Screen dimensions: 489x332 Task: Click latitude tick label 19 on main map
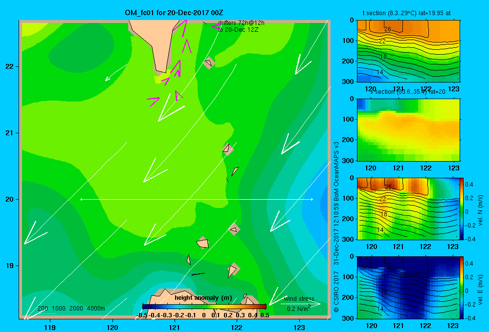[10, 266]
